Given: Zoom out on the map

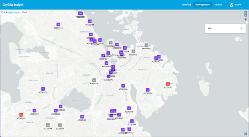Looking at the screenshot, I should click(x=246, y=15).
